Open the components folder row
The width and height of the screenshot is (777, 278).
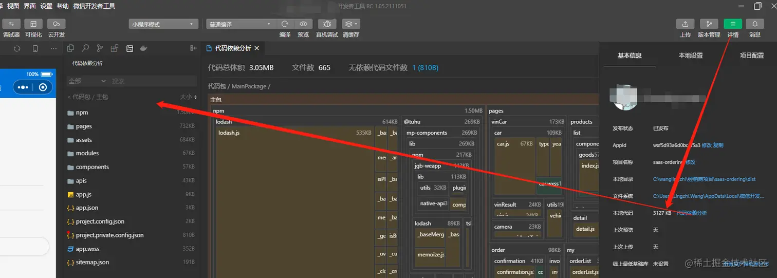click(131, 167)
